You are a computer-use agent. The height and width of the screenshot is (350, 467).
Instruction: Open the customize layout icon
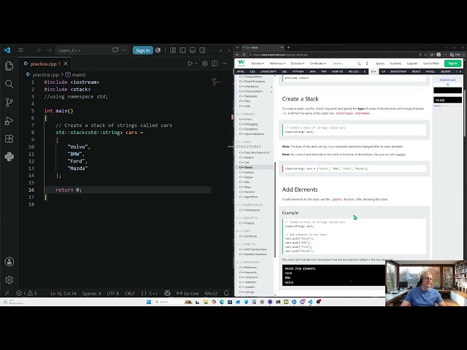click(x=173, y=50)
